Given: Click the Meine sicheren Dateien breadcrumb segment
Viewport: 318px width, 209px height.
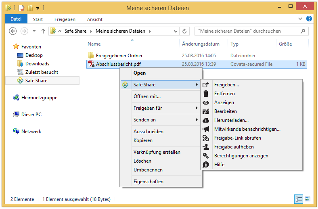Looking at the screenshot, I should [x=121, y=31].
